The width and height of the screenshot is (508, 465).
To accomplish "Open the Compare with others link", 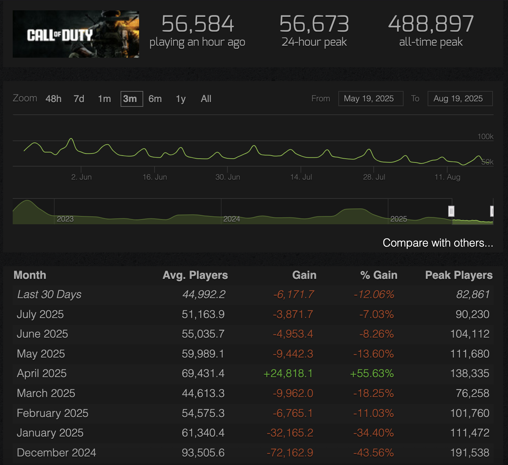I will (438, 243).
